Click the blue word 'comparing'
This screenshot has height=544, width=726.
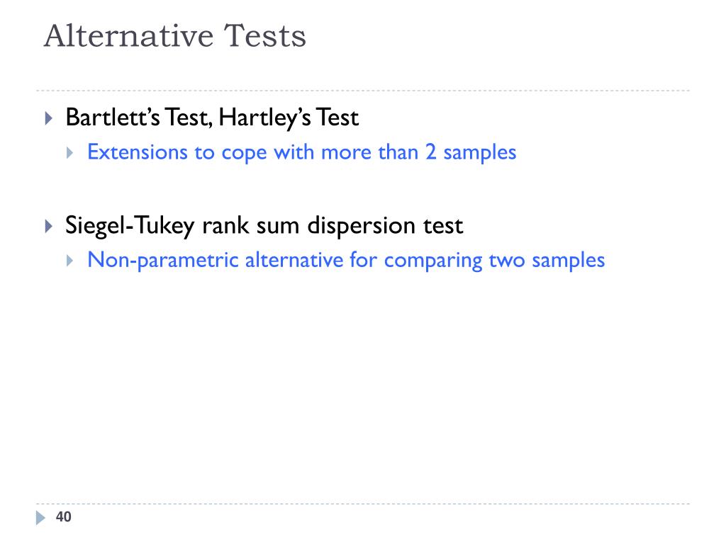[433, 261]
